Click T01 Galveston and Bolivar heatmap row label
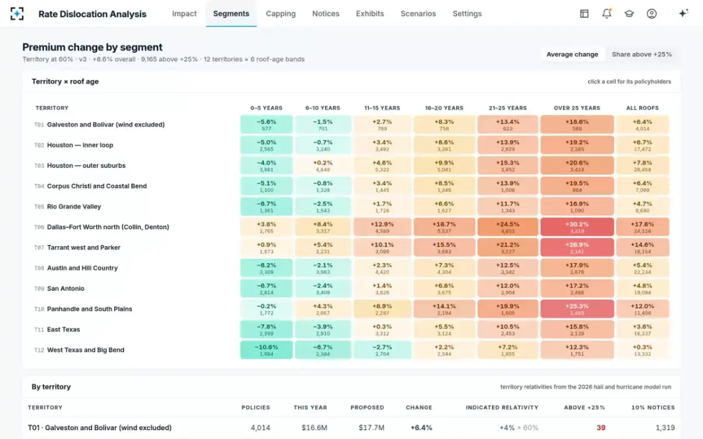Screen dimensions: 703x439 pos(100,125)
